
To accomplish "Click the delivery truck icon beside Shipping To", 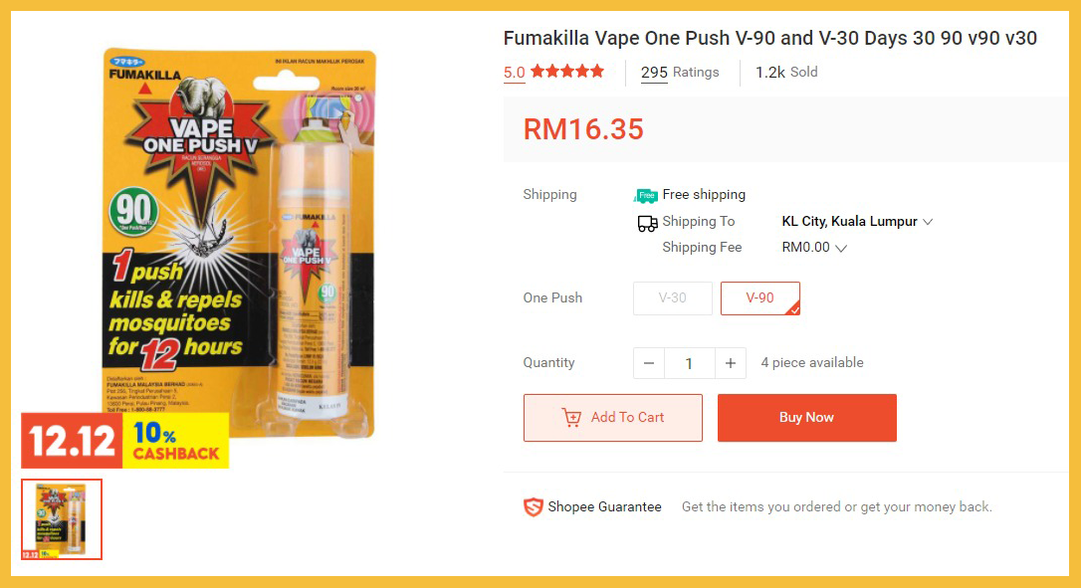I will click(x=647, y=223).
